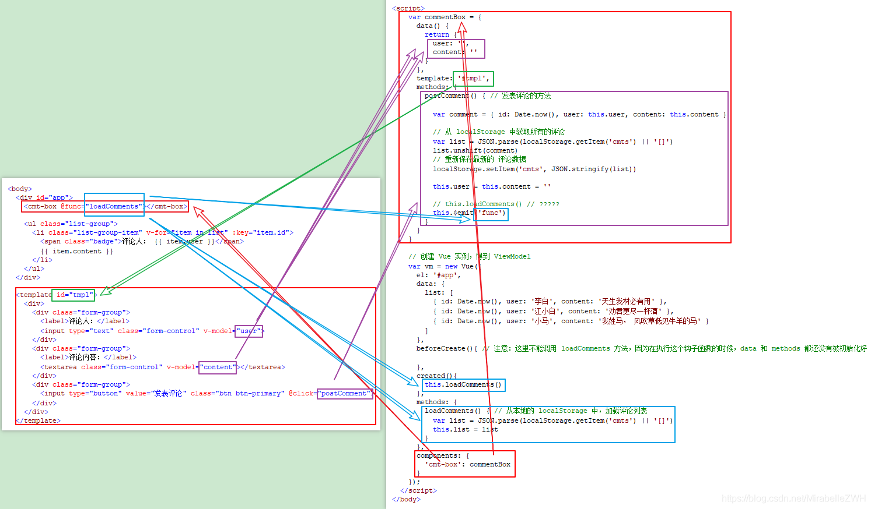
Task: Select the opening <script> tag
Action: pyautogui.click(x=408, y=8)
